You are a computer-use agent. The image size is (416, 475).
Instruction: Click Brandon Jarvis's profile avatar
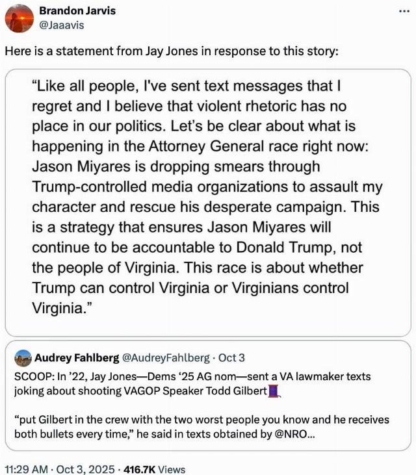(19, 18)
